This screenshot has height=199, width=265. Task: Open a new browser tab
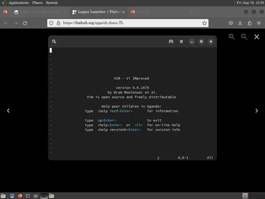[x=191, y=12]
